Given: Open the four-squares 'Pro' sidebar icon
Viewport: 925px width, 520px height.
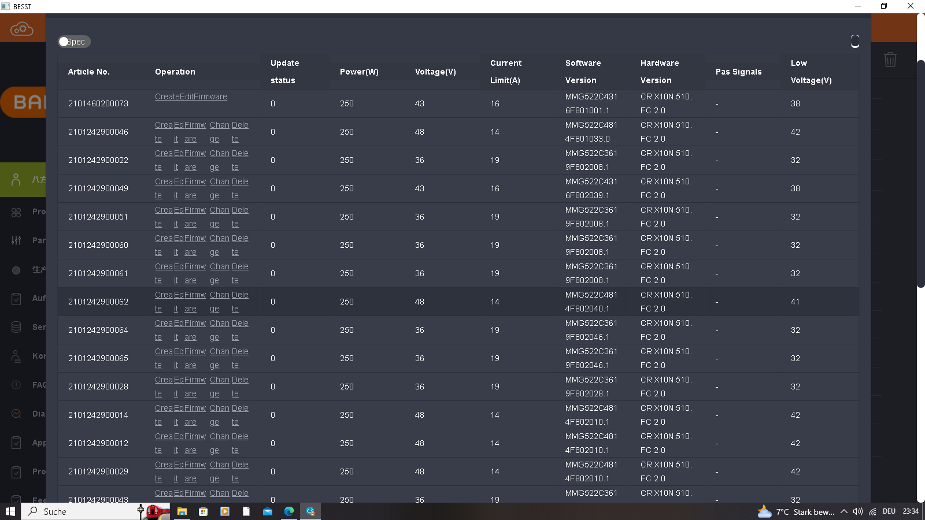Looking at the screenshot, I should (16, 212).
